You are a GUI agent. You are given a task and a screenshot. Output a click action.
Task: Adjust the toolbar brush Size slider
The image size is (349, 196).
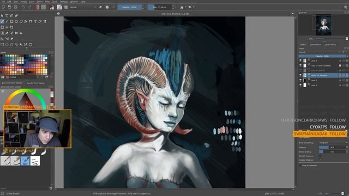159,7
